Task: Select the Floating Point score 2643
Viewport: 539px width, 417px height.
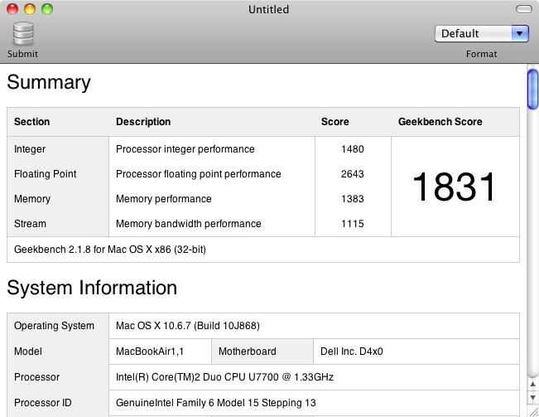Action: click(x=352, y=174)
